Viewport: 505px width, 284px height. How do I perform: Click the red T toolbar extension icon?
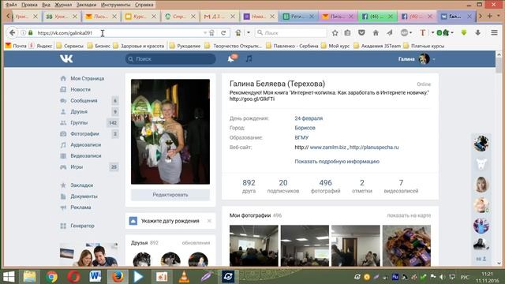[x=423, y=33]
